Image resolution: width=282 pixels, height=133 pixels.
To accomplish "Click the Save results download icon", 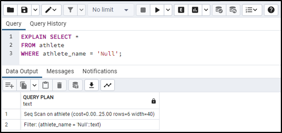I will (x=92, y=85).
